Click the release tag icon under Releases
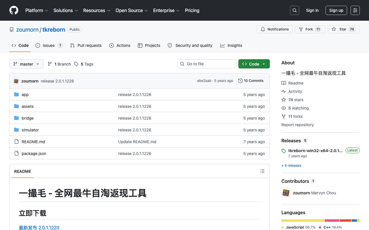This screenshot has height=230, width=369. 284,151
